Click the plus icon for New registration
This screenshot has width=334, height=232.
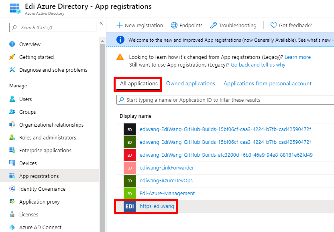[120, 25]
